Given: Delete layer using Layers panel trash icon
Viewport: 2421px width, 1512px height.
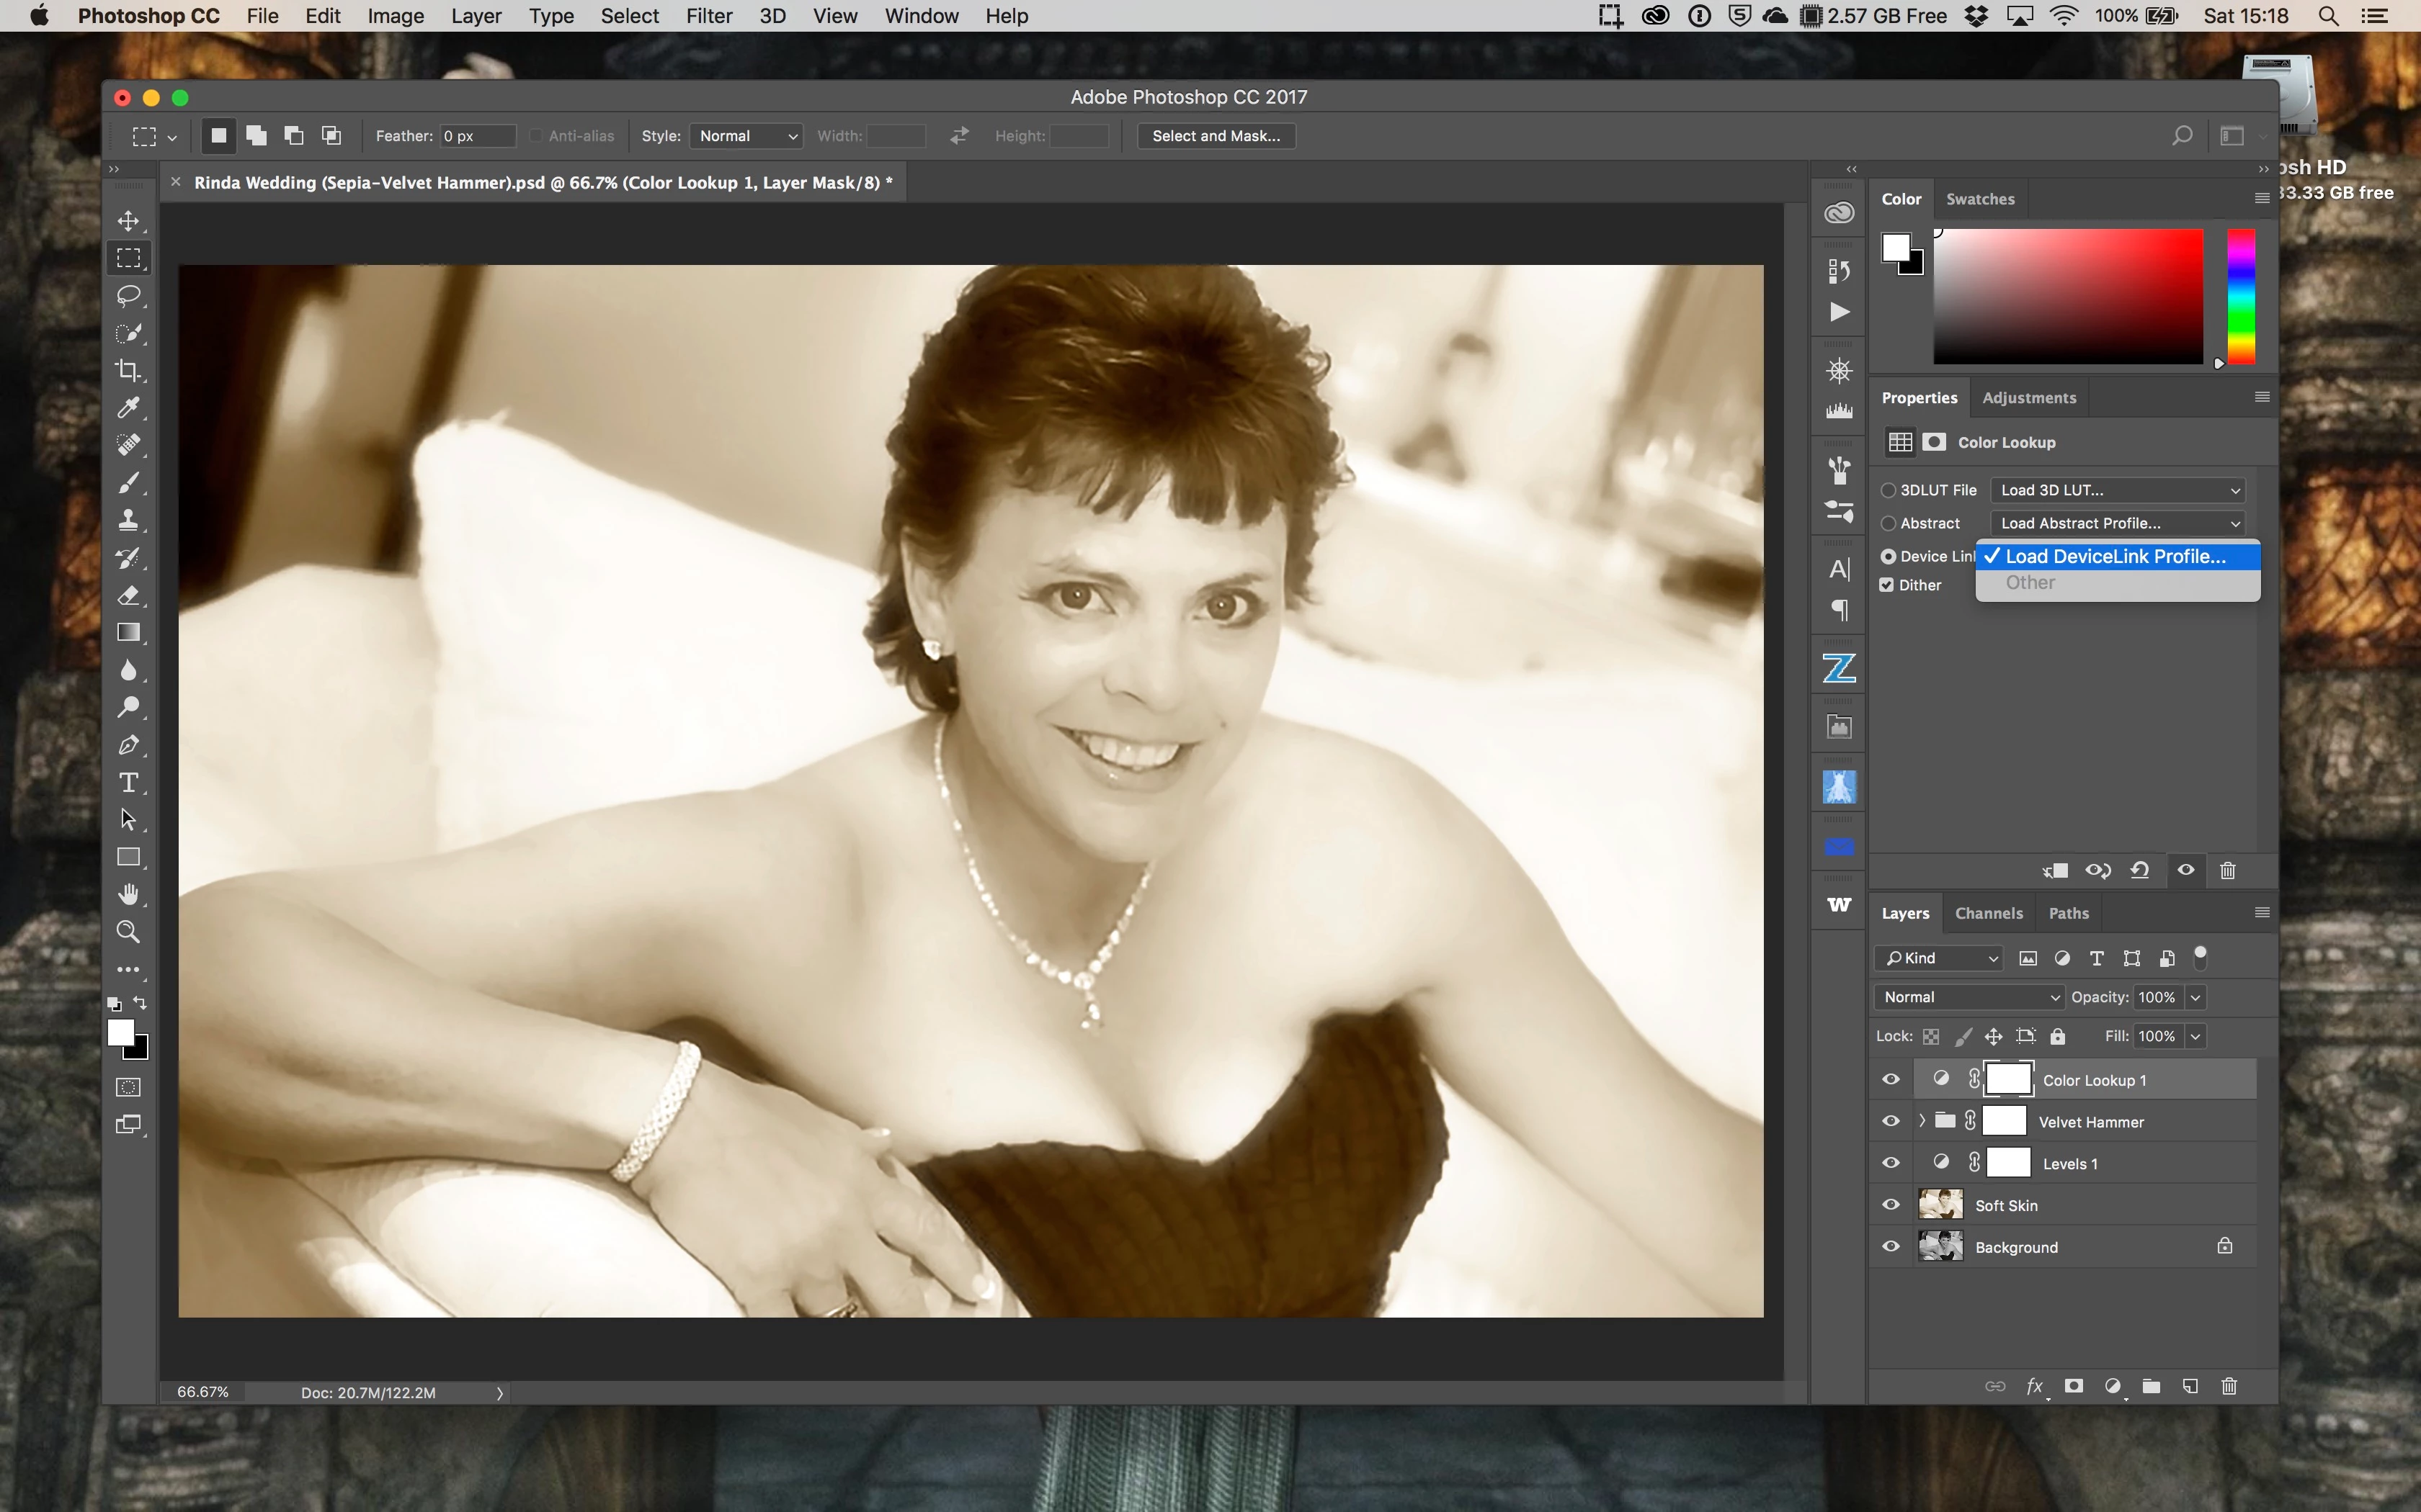Looking at the screenshot, I should coord(2229,1386).
